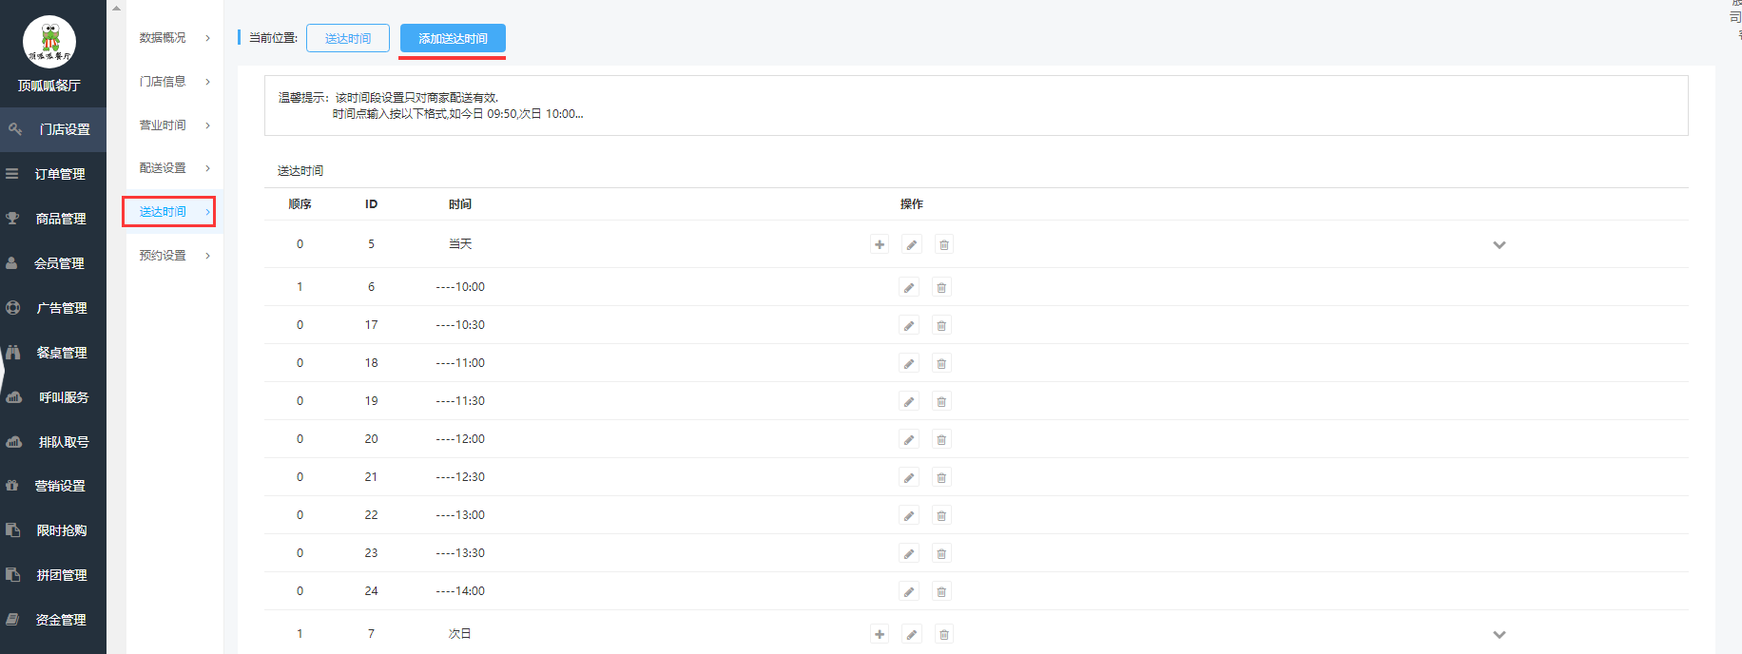The image size is (1742, 654).
Task: Edit the ----13:00 time entry
Action: coord(909,515)
